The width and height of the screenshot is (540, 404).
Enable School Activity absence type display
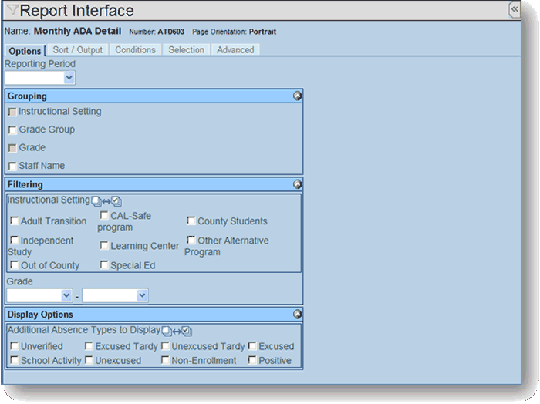coord(15,360)
